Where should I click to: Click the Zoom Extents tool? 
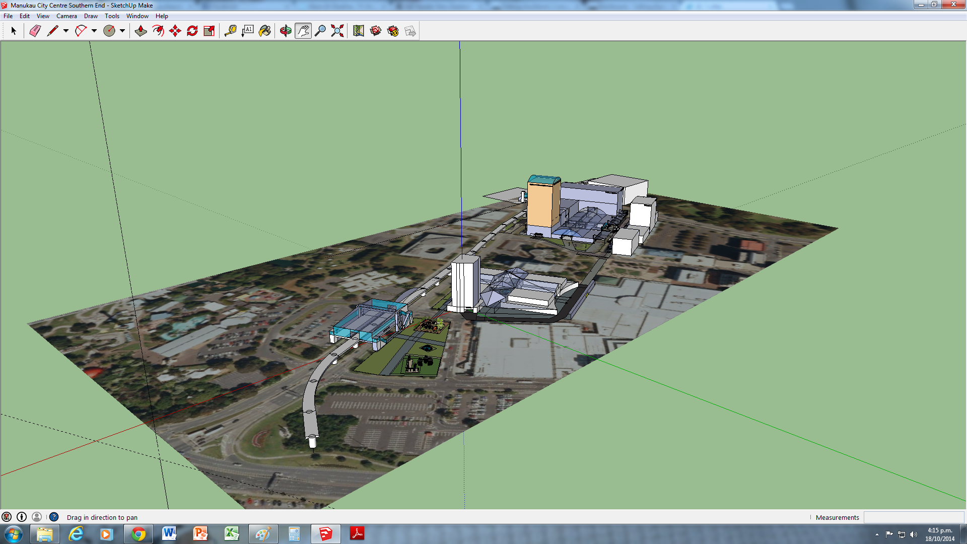click(337, 31)
